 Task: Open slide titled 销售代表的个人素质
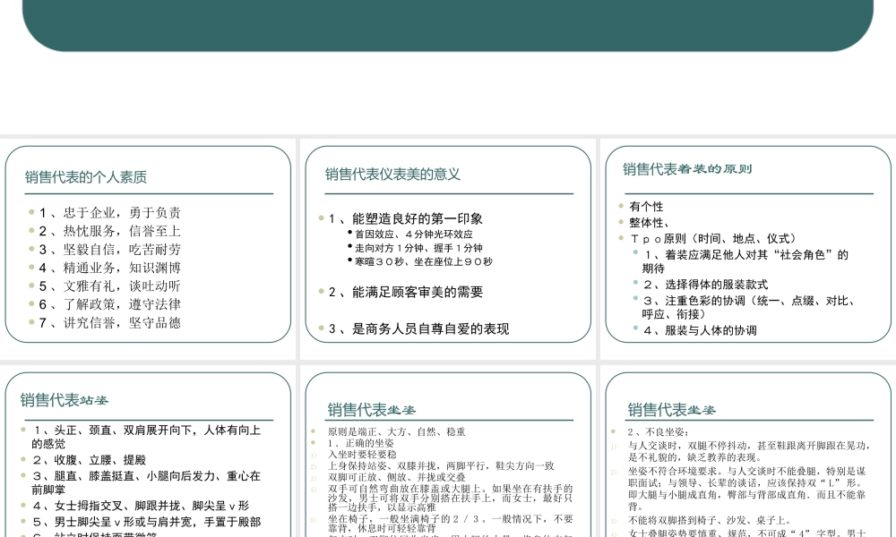[148, 249]
